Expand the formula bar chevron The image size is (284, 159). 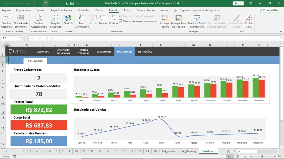click(281, 38)
